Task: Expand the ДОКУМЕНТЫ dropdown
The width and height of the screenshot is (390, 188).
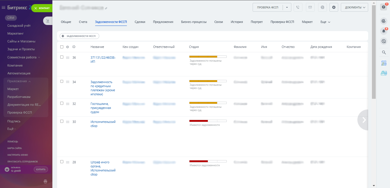Action: [354, 8]
